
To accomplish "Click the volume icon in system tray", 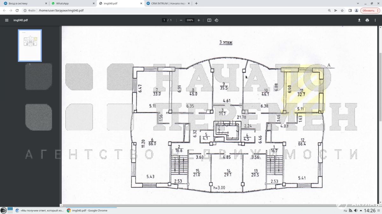I will point(356,211).
